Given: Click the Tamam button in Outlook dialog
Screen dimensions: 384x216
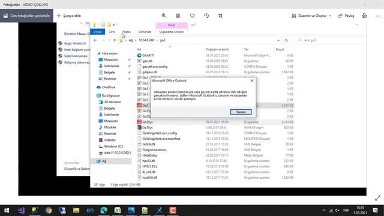Looking at the screenshot, I should [x=241, y=112].
